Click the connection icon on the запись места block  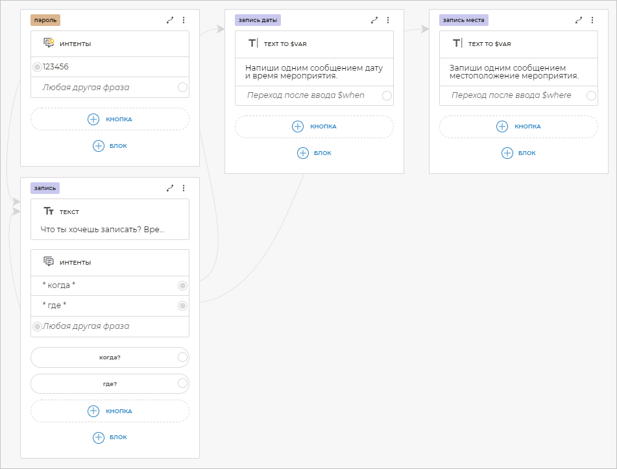point(579,20)
